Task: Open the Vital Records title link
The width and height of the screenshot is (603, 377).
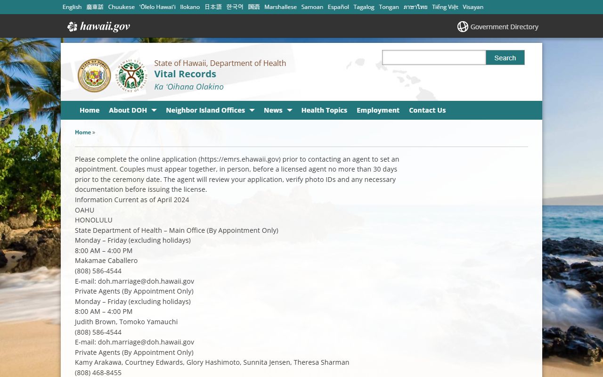Action: (185, 74)
